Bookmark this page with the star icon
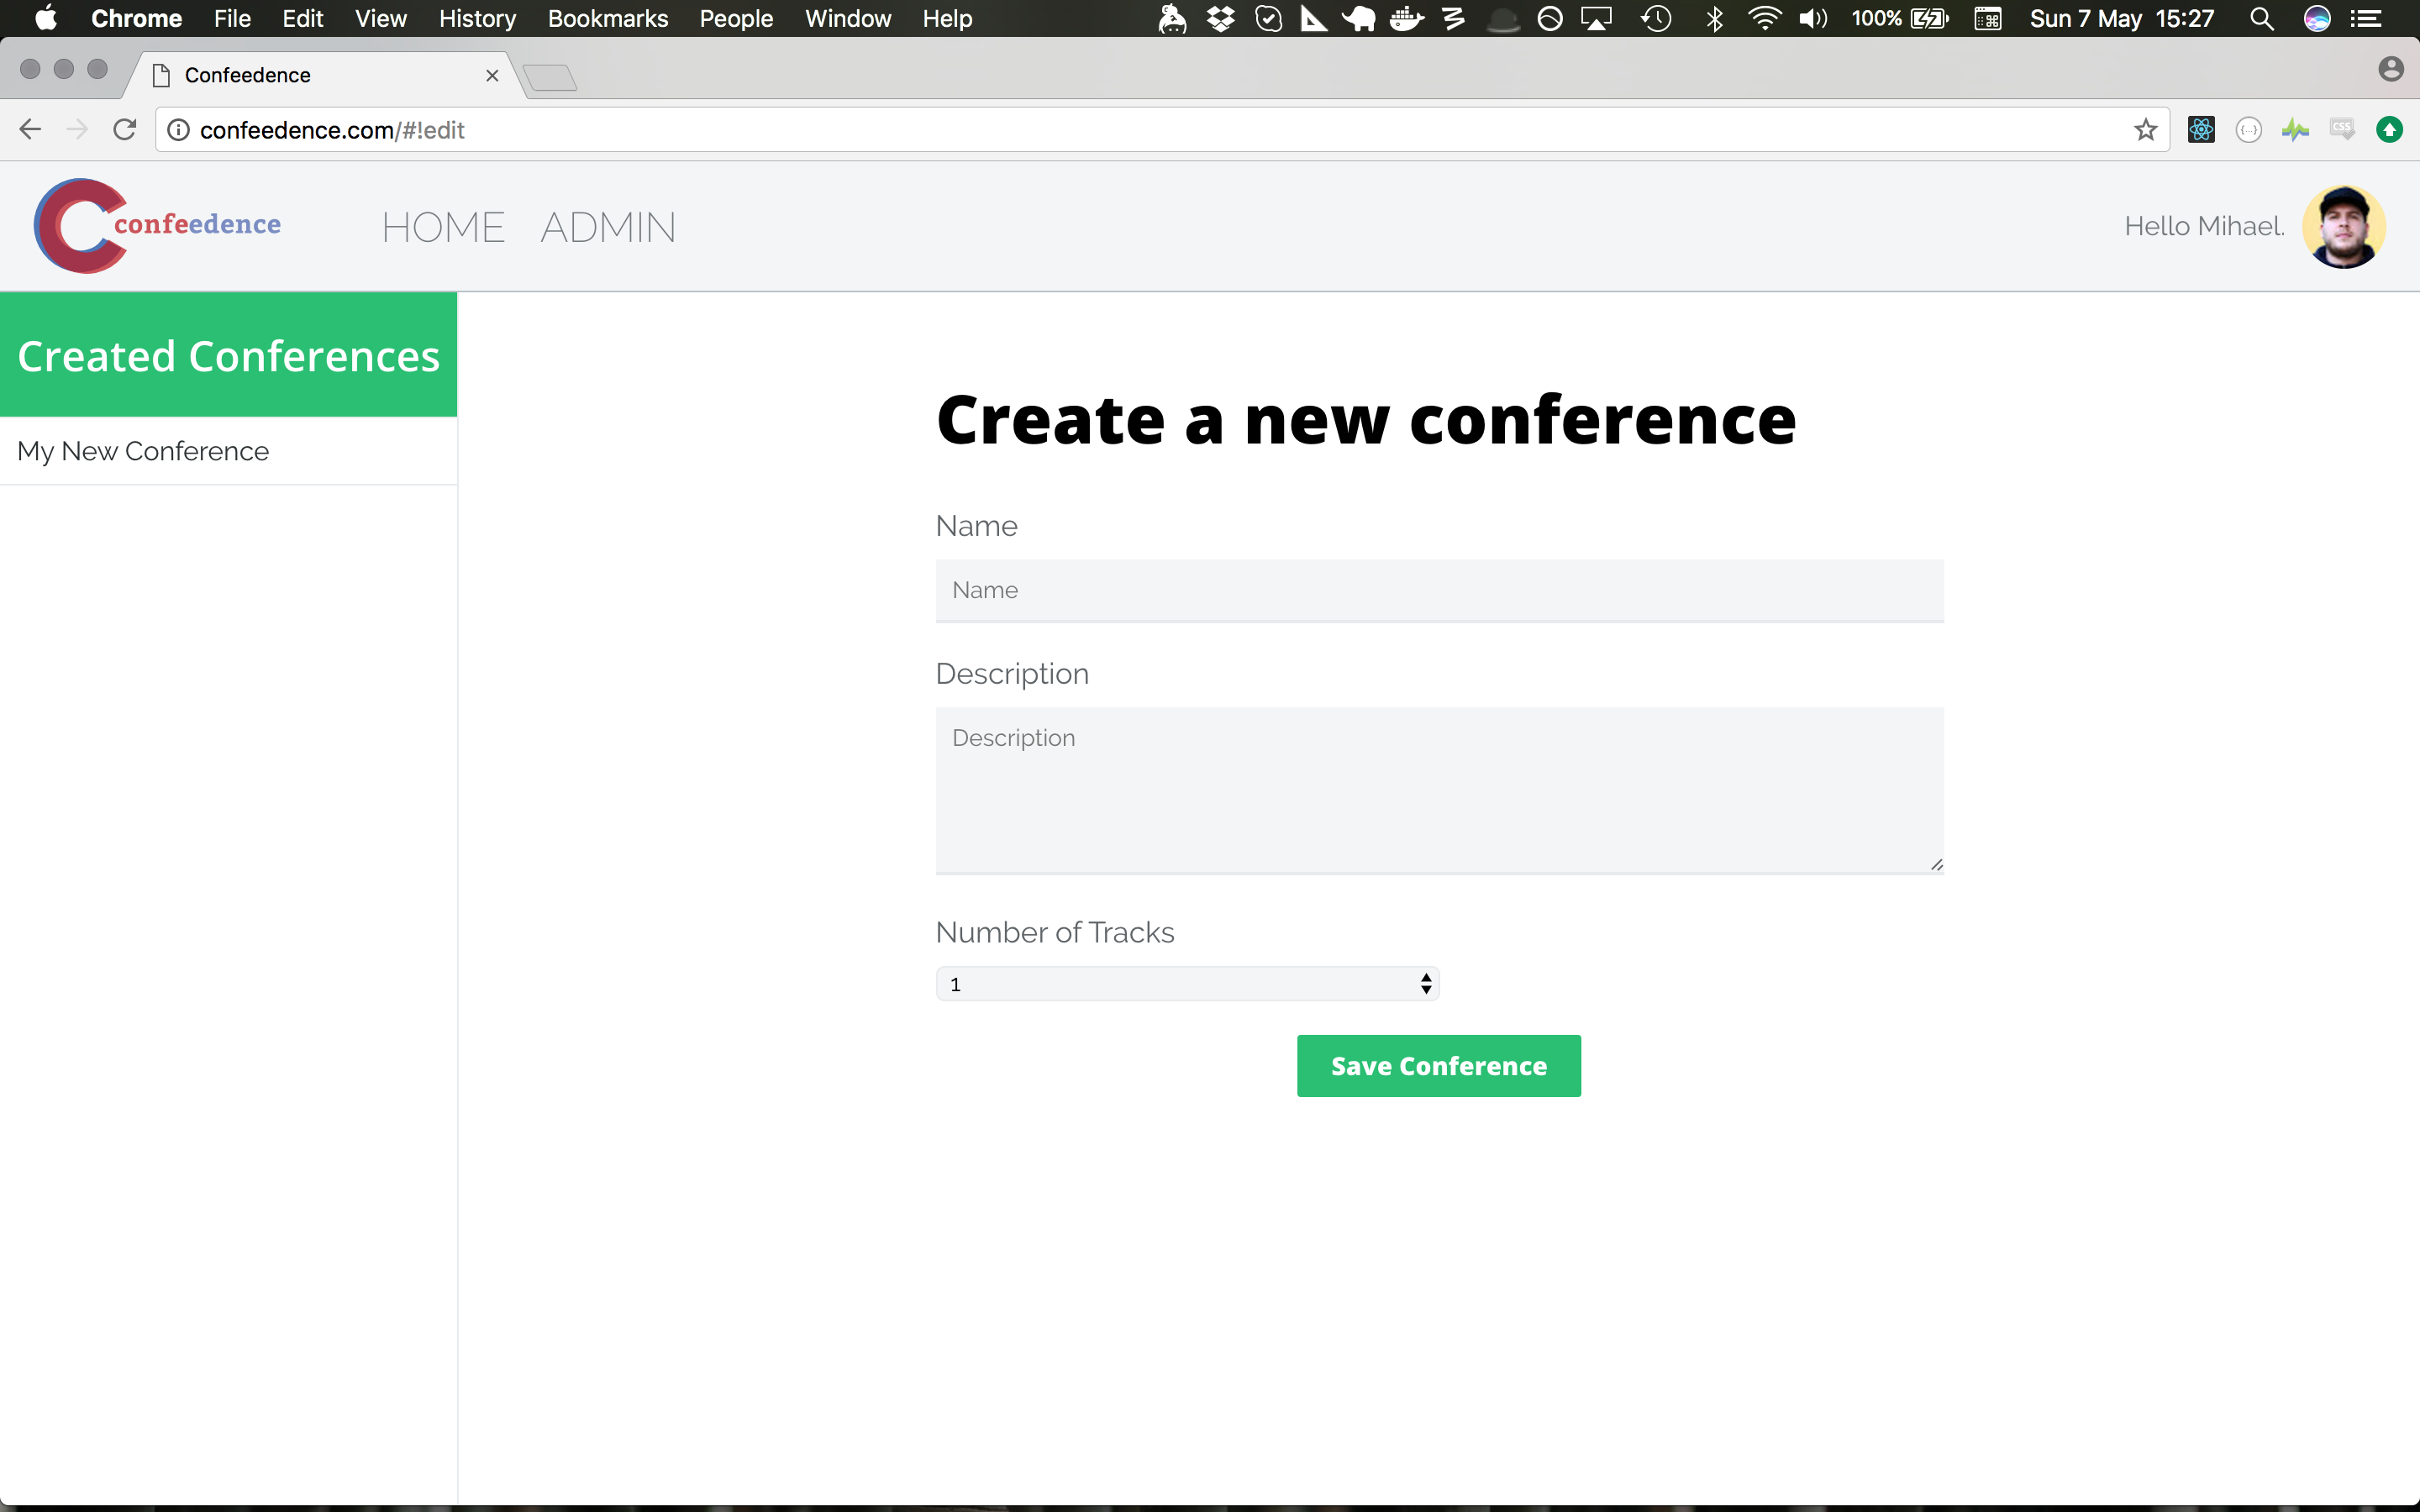Image resolution: width=2420 pixels, height=1512 pixels. pyautogui.click(x=2145, y=130)
